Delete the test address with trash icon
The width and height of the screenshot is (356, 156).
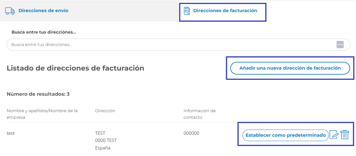(x=345, y=135)
